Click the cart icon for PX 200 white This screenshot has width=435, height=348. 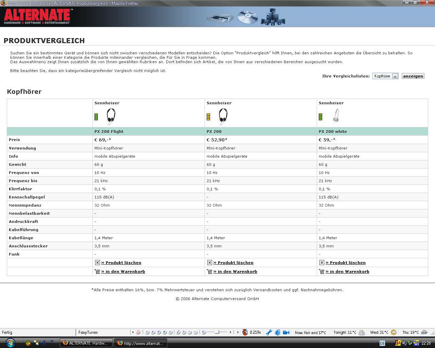(x=321, y=272)
